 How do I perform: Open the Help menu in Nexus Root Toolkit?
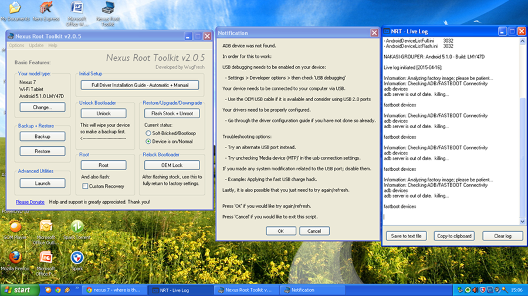53,45
